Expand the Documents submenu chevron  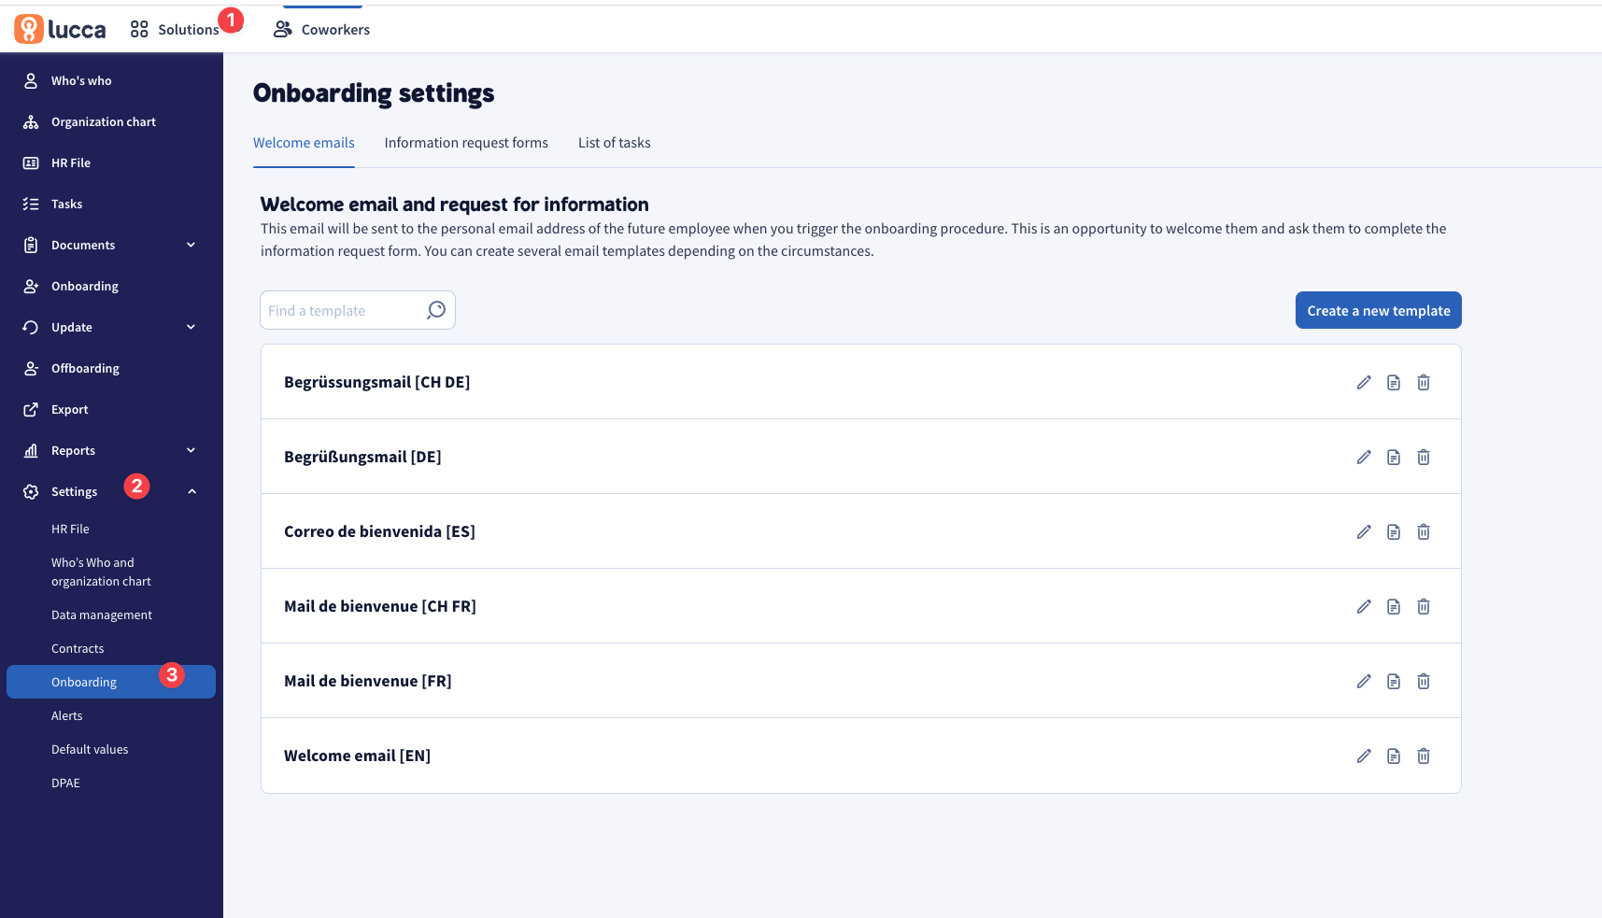[x=191, y=245]
